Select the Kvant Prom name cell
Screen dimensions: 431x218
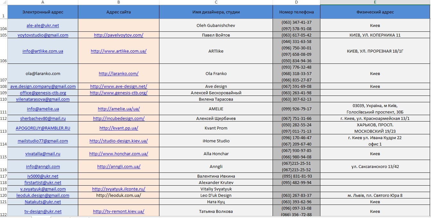tap(216, 128)
